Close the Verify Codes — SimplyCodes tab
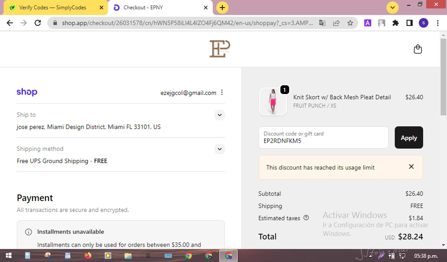Image resolution: width=447 pixels, height=262 pixels. pos(101,7)
